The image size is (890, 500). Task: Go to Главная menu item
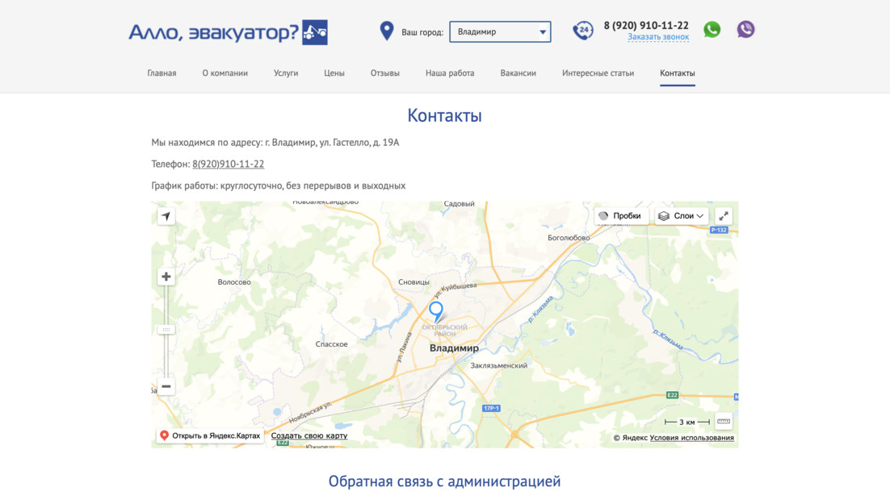[x=162, y=73]
